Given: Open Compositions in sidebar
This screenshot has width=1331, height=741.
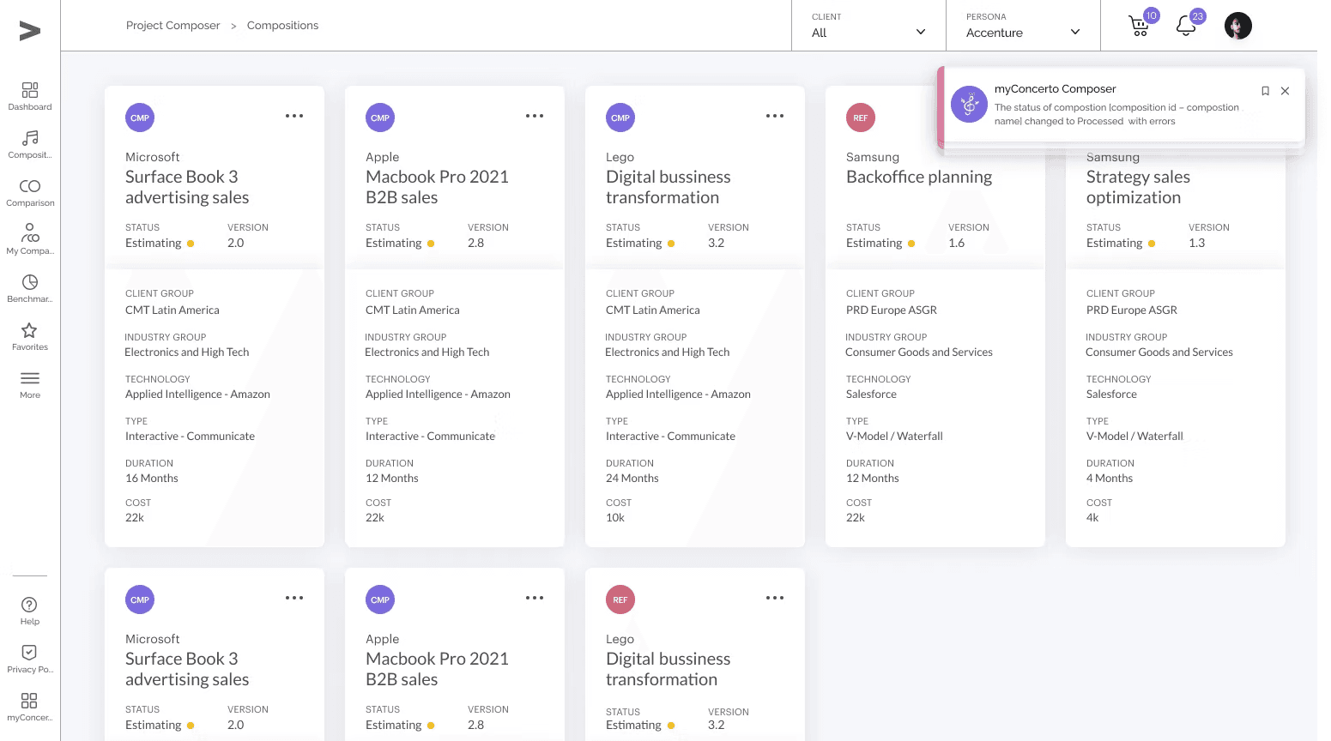Looking at the screenshot, I should click(30, 144).
